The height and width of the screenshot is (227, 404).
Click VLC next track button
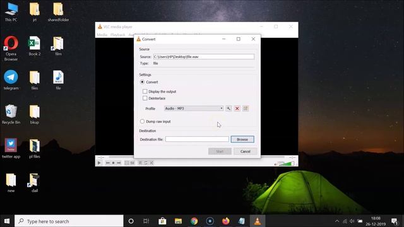coord(119,163)
